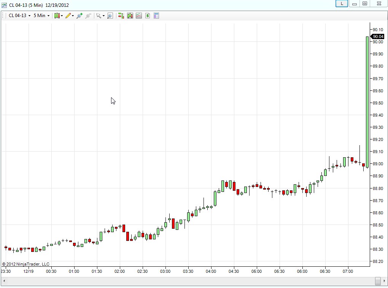Open the chart properties icon
This screenshot has height=288, width=388.
point(156,16)
